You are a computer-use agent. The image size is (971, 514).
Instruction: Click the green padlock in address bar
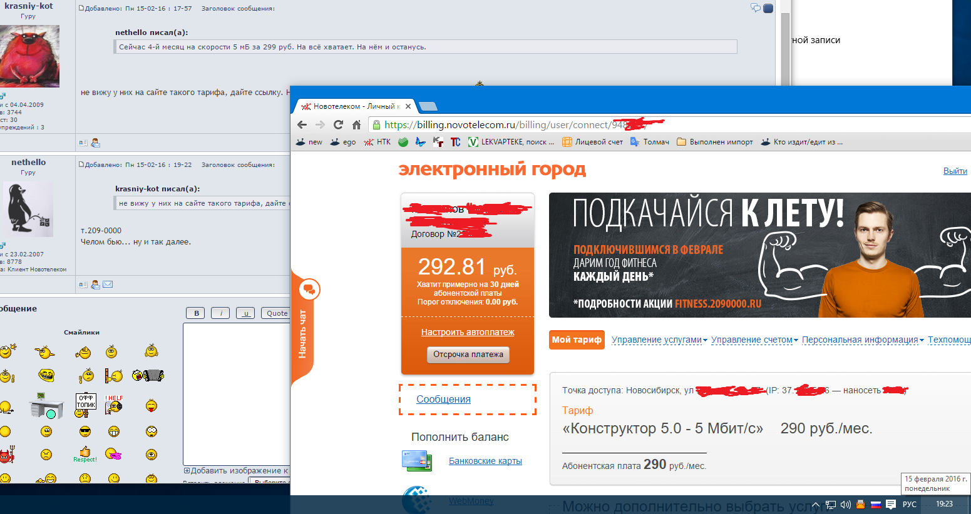coord(376,124)
